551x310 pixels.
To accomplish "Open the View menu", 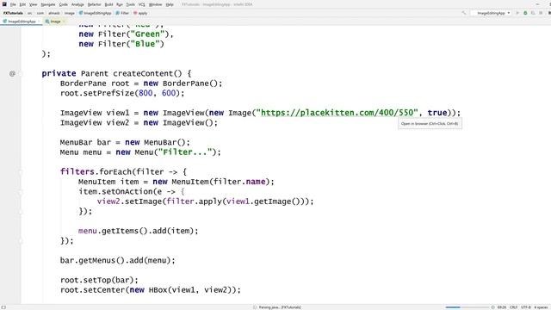I will [33, 4].
